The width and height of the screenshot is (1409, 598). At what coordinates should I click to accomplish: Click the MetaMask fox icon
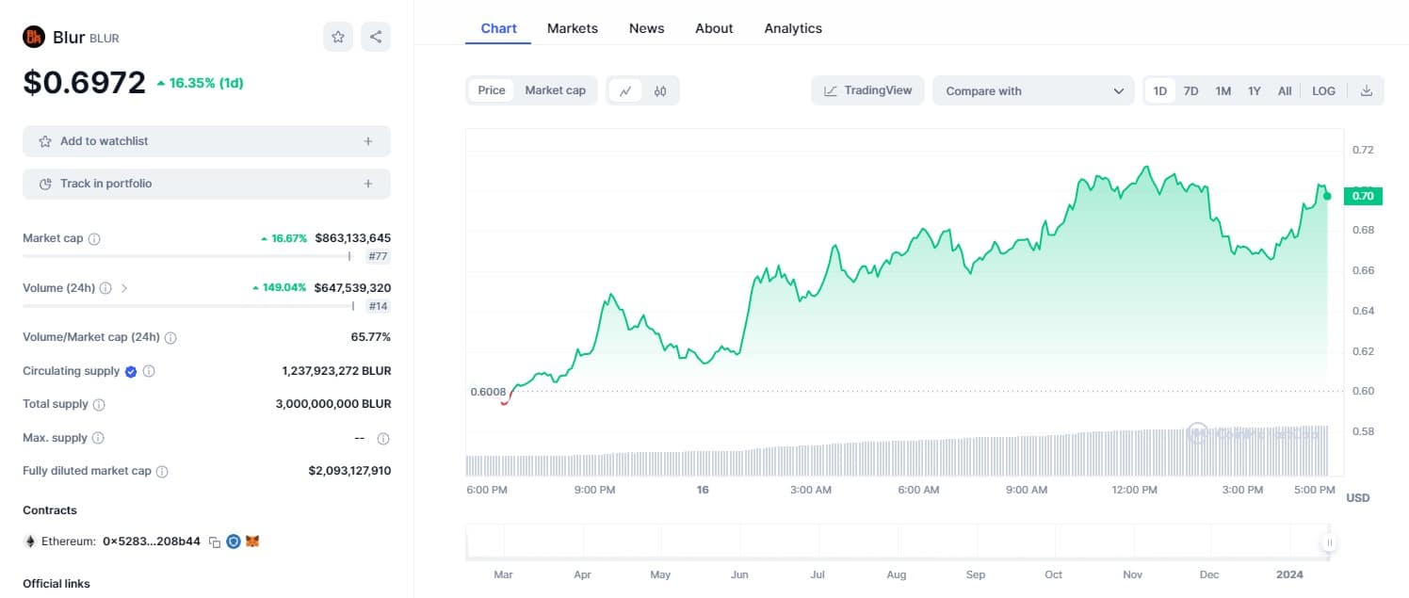252,541
